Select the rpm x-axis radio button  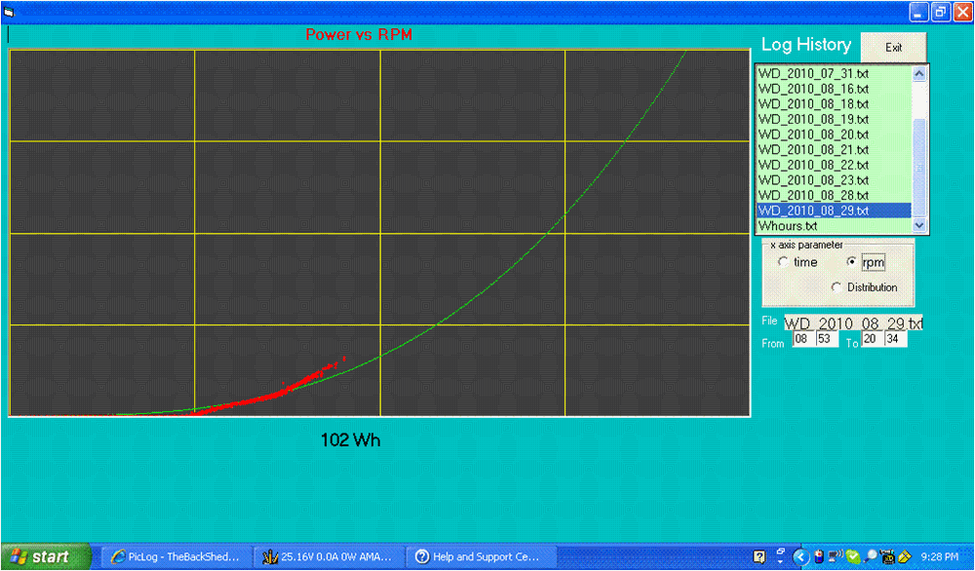(x=851, y=263)
